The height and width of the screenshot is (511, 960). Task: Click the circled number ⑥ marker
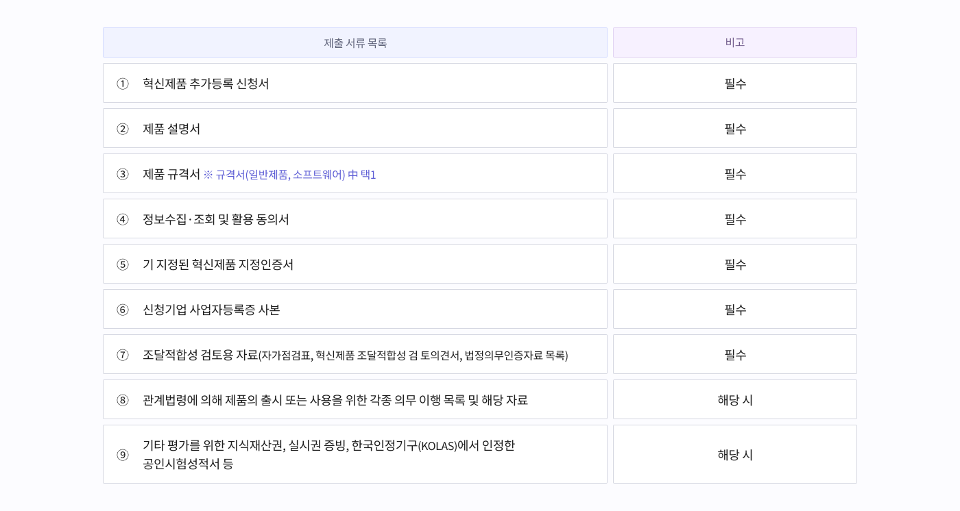(x=123, y=310)
